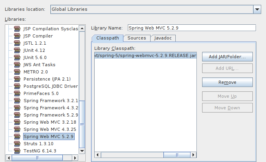Select the Persistence (JPA 2.1) library
Image resolution: width=266 pixels, height=162 pixels.
tap(47, 79)
